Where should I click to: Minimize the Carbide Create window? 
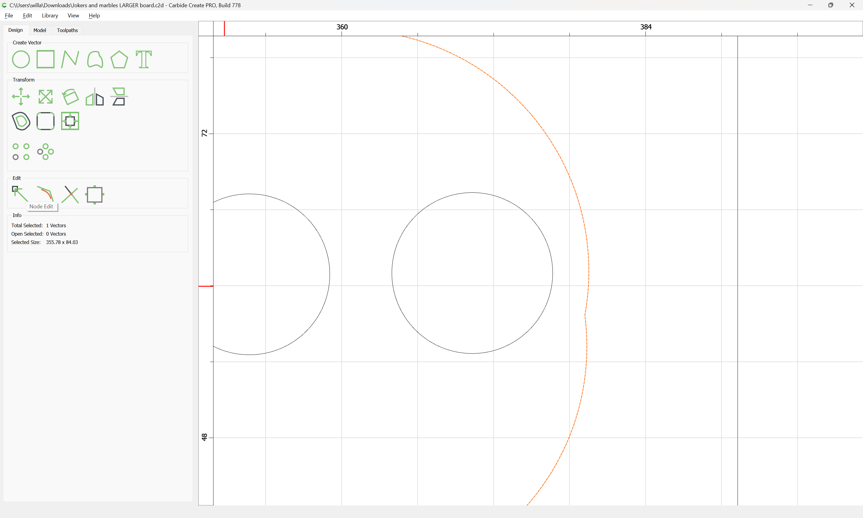click(810, 5)
